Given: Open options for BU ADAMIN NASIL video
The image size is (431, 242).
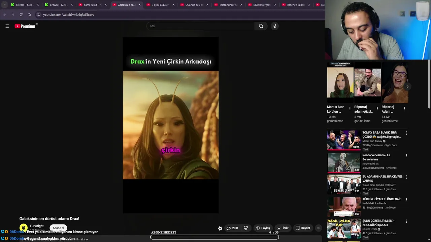Looking at the screenshot, I should 406,177.
